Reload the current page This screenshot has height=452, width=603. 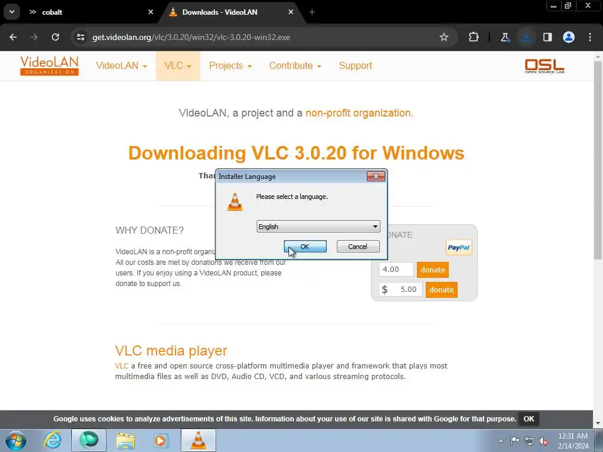55,37
